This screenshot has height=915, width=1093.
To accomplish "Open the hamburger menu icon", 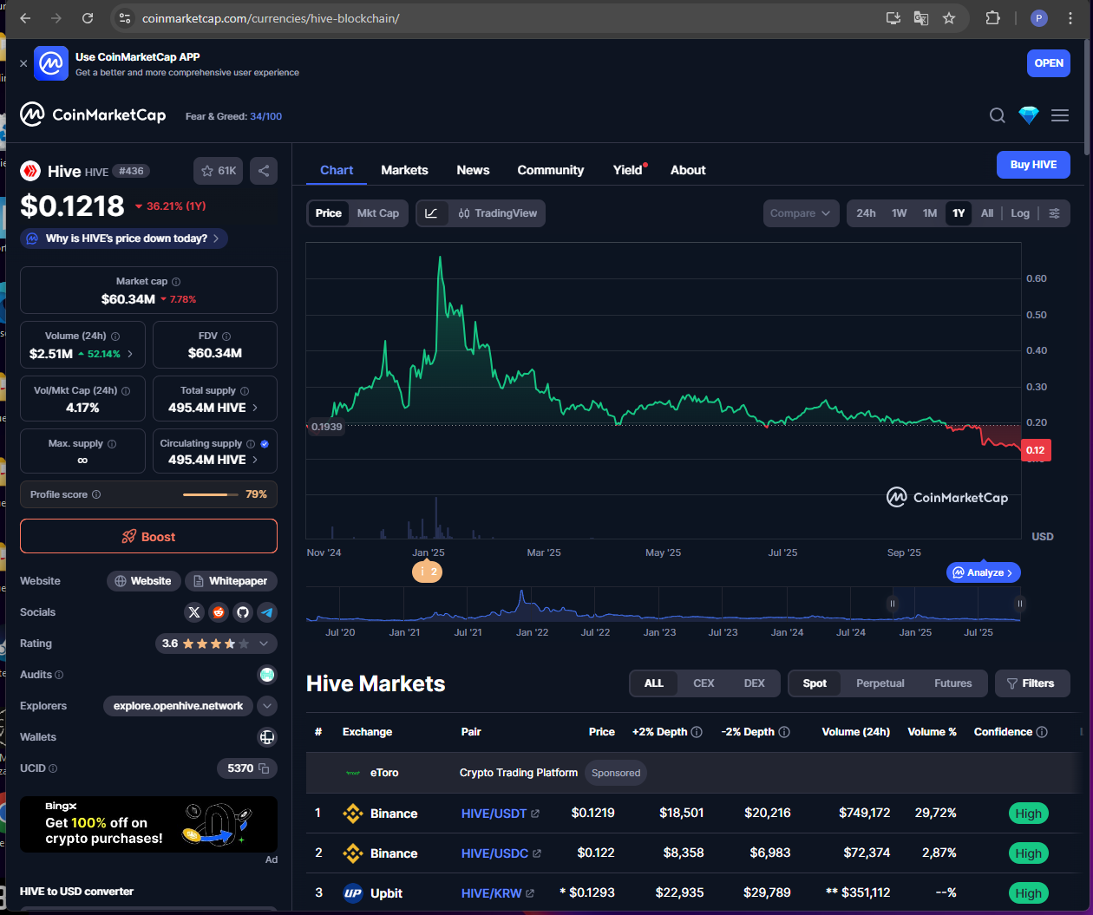I will pos(1060,115).
